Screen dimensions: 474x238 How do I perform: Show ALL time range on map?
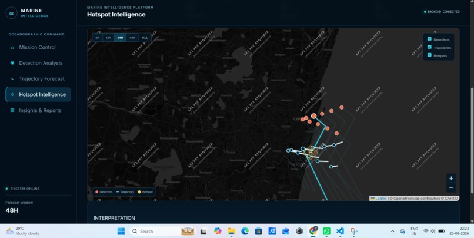(145, 38)
